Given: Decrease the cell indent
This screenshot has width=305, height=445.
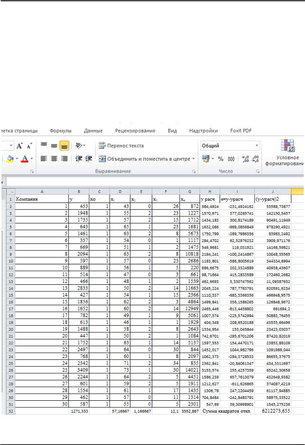Looking at the screenshot, I should pos(79,159).
